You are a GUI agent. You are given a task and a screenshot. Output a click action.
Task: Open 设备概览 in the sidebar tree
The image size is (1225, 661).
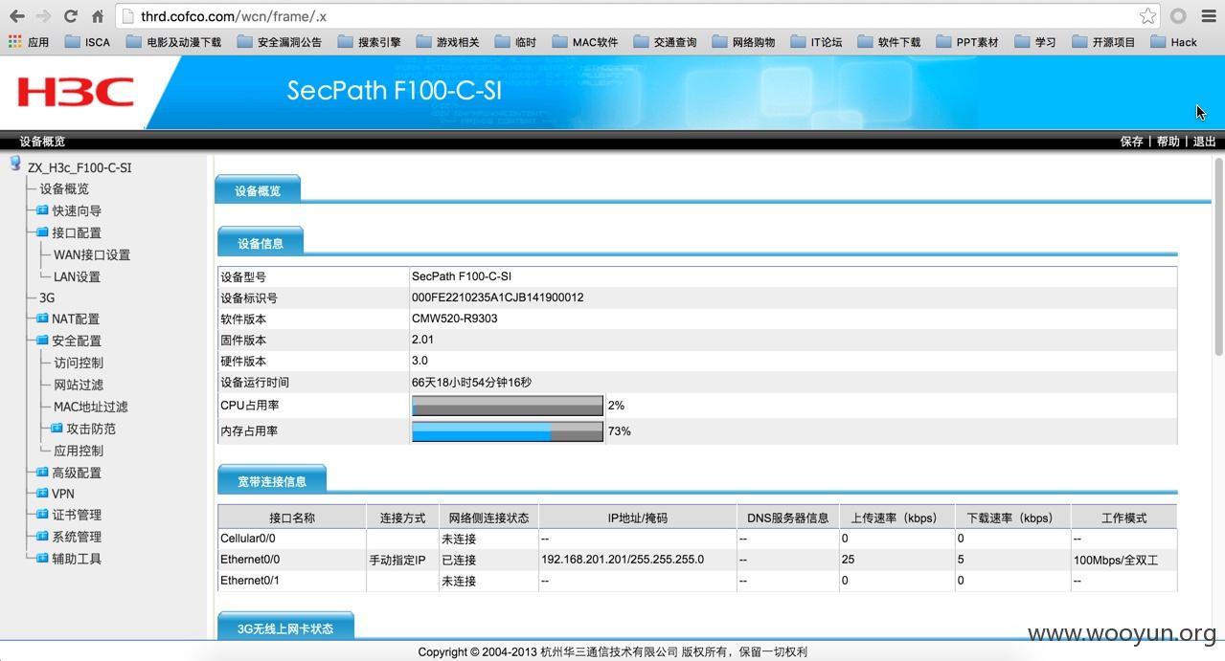64,189
